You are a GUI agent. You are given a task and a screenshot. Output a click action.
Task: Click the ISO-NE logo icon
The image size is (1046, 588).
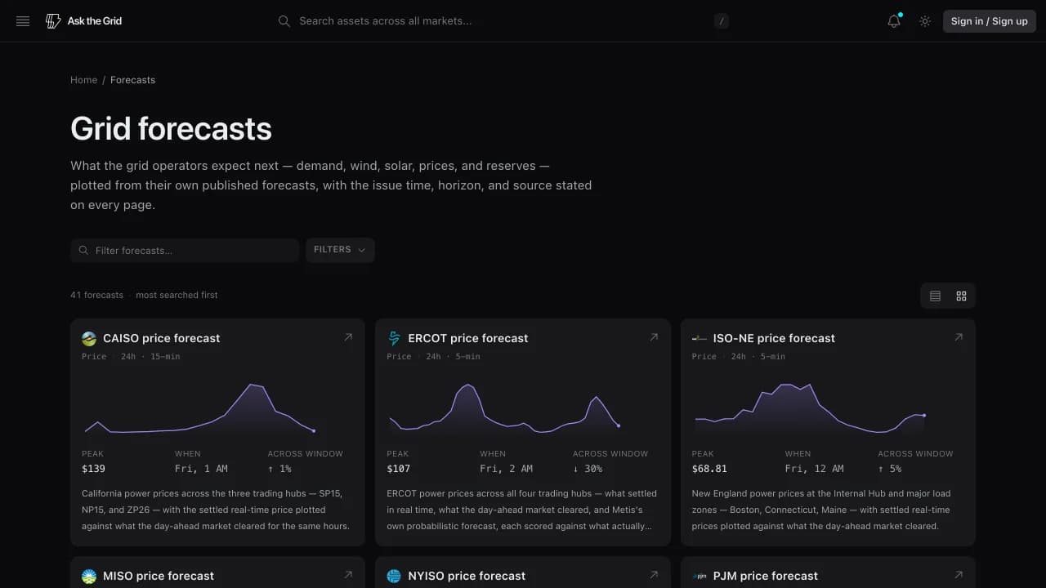(700, 338)
